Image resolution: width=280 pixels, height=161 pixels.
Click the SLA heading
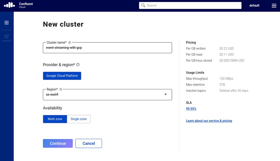189,103
